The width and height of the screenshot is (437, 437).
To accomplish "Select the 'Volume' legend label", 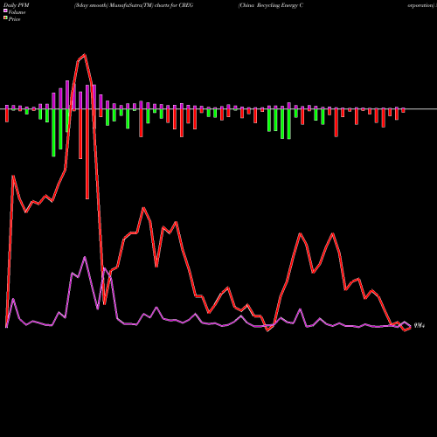I will coord(17,12).
